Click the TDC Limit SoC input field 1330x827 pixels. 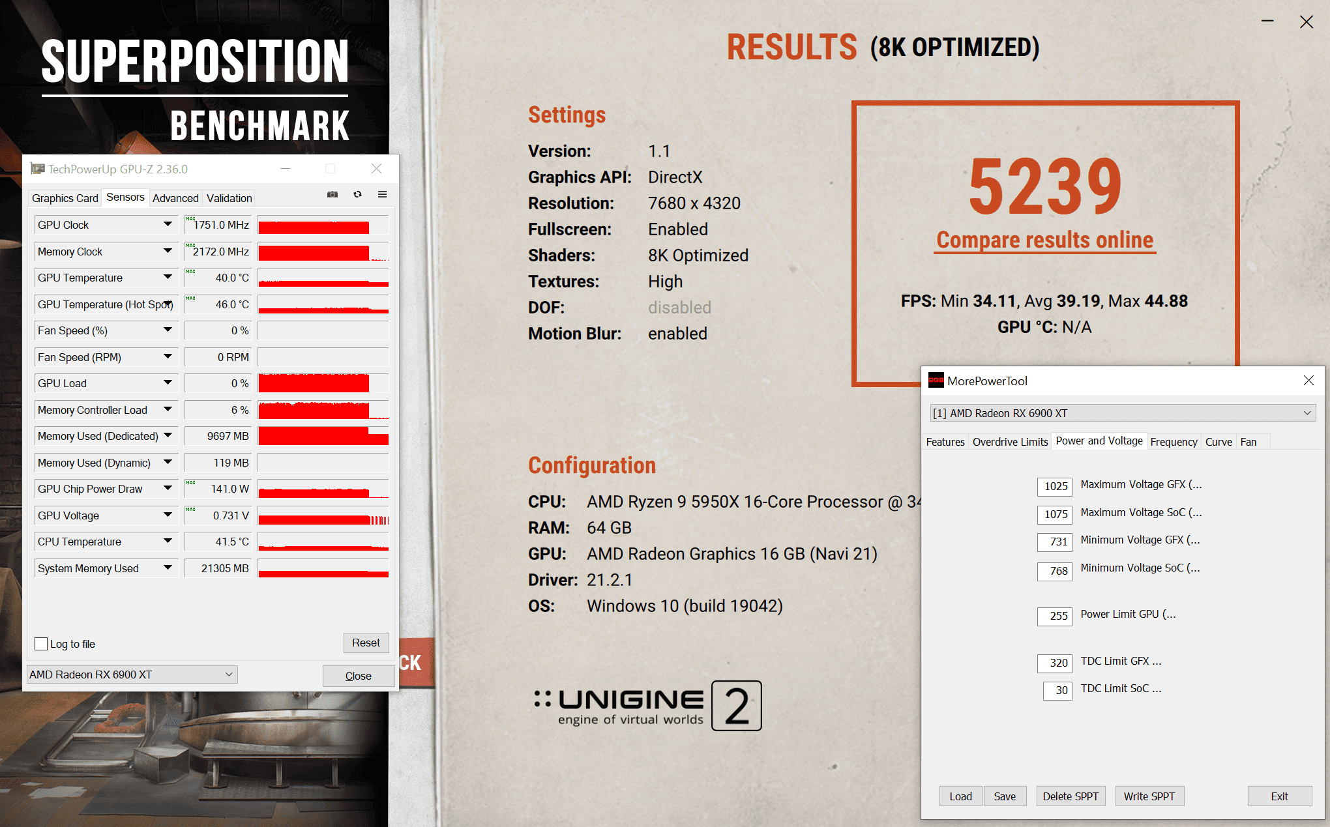click(1057, 690)
